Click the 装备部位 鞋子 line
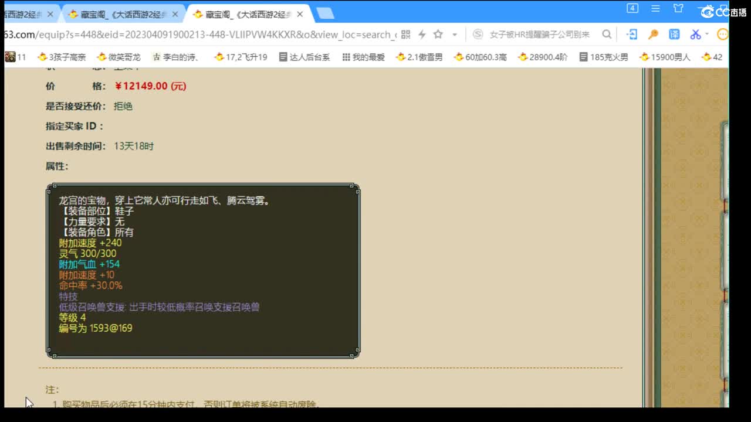 [96, 212]
